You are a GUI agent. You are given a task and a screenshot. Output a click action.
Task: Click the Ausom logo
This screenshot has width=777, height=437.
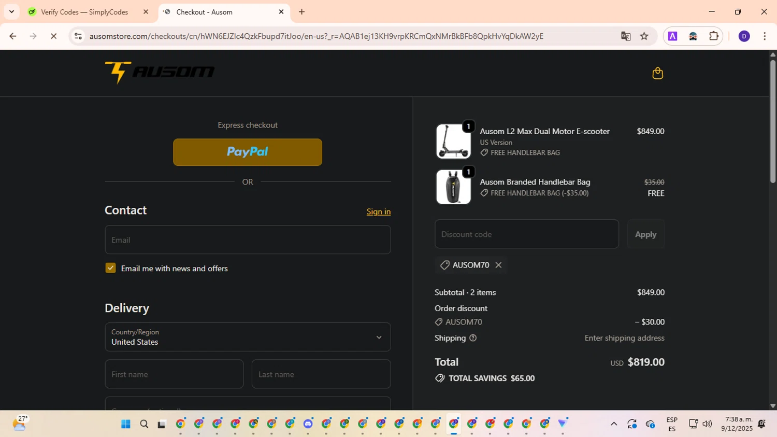(160, 73)
